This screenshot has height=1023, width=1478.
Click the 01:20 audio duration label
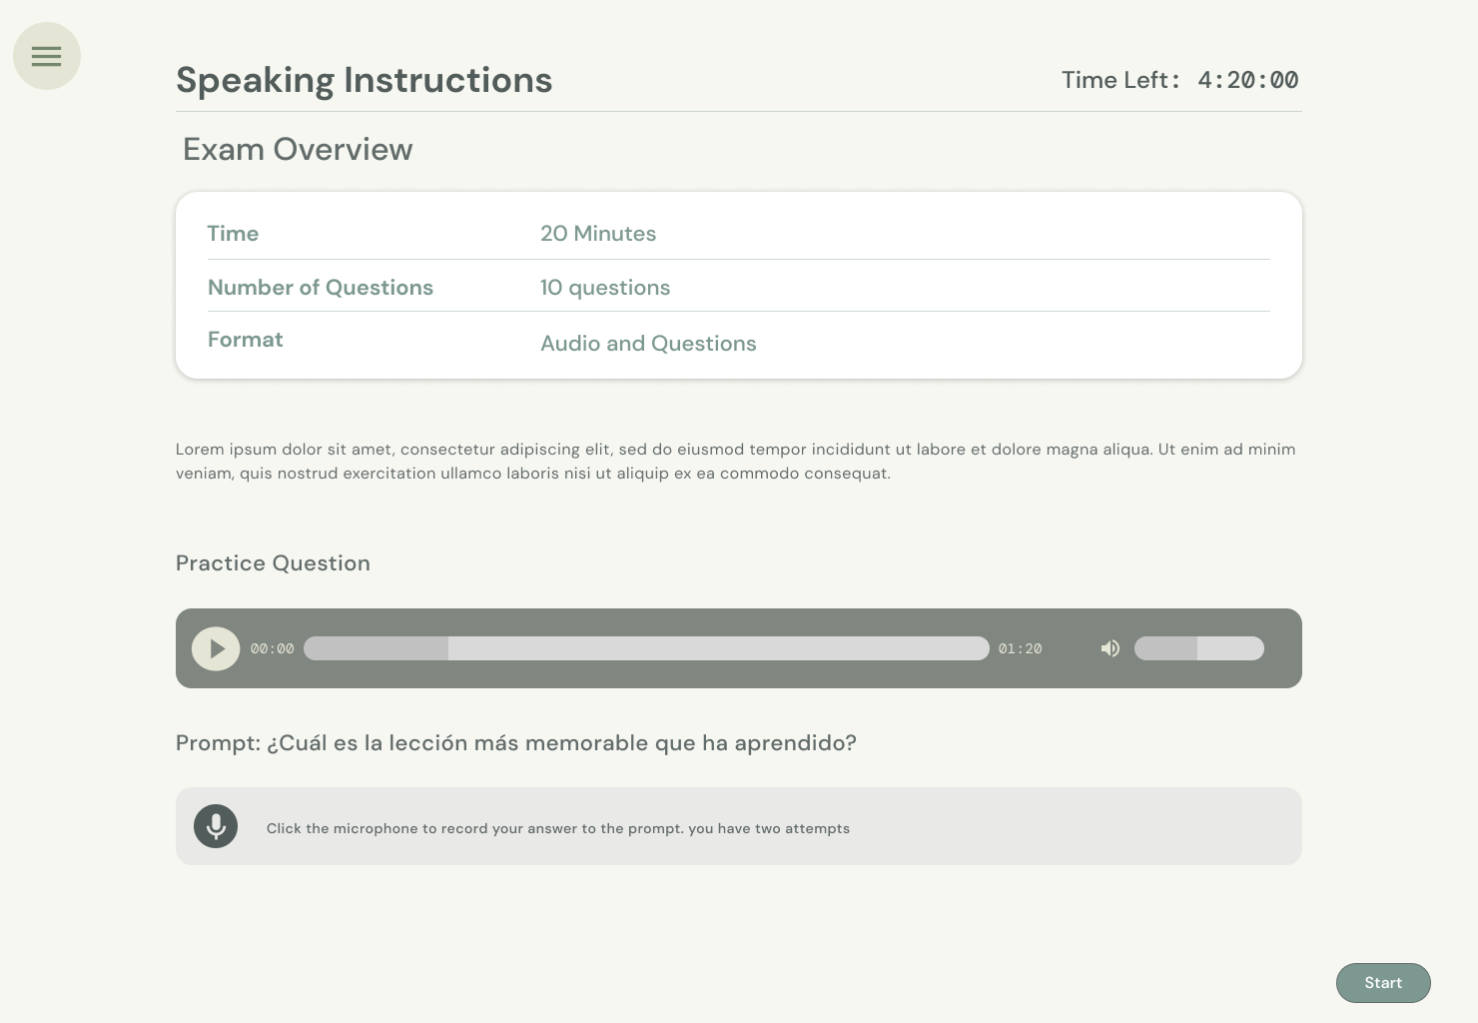[x=1020, y=649]
